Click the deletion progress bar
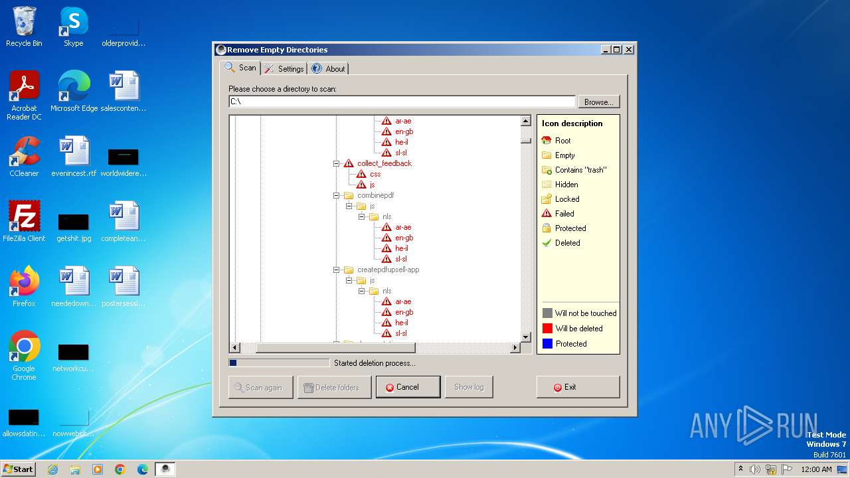 pos(279,362)
